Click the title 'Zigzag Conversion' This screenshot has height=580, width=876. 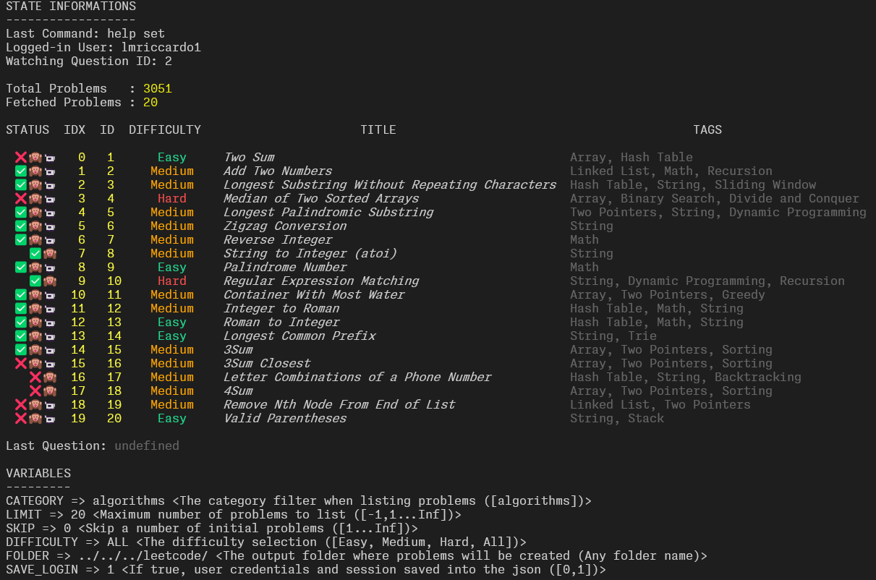[x=285, y=226]
